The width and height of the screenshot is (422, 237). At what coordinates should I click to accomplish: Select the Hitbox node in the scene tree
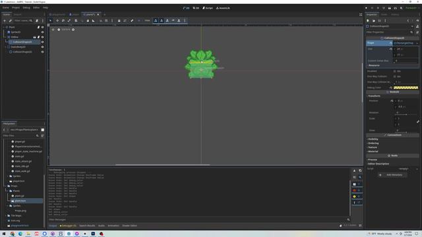[x=15, y=37]
